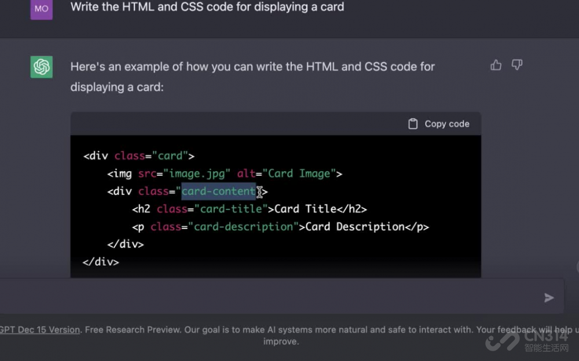Click the thumbs up feedback icon
The width and height of the screenshot is (579, 361).
click(x=496, y=65)
